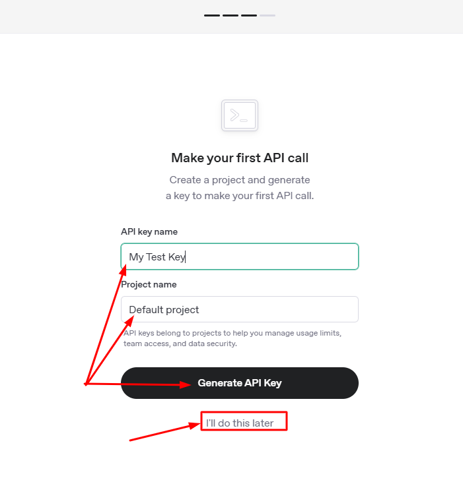Image resolution: width=463 pixels, height=480 pixels.
Task: Click the "Make your first API call" heading
Action: tap(240, 158)
